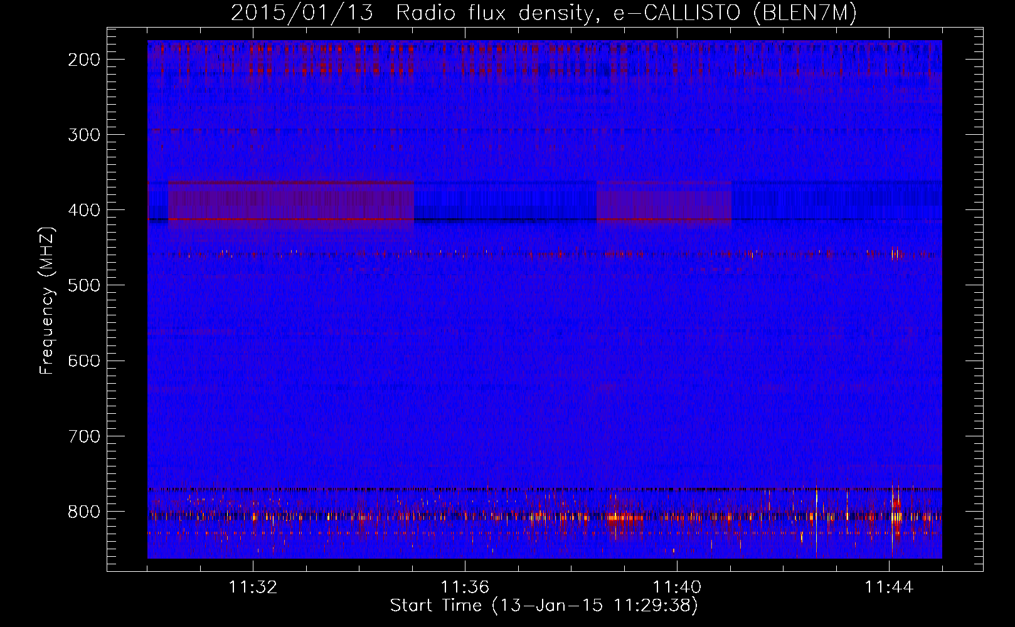Click the "Frequency (MHZ)" axis label
The image size is (1015, 627).
tap(47, 300)
